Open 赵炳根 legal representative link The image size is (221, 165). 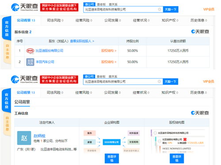tap(39, 136)
